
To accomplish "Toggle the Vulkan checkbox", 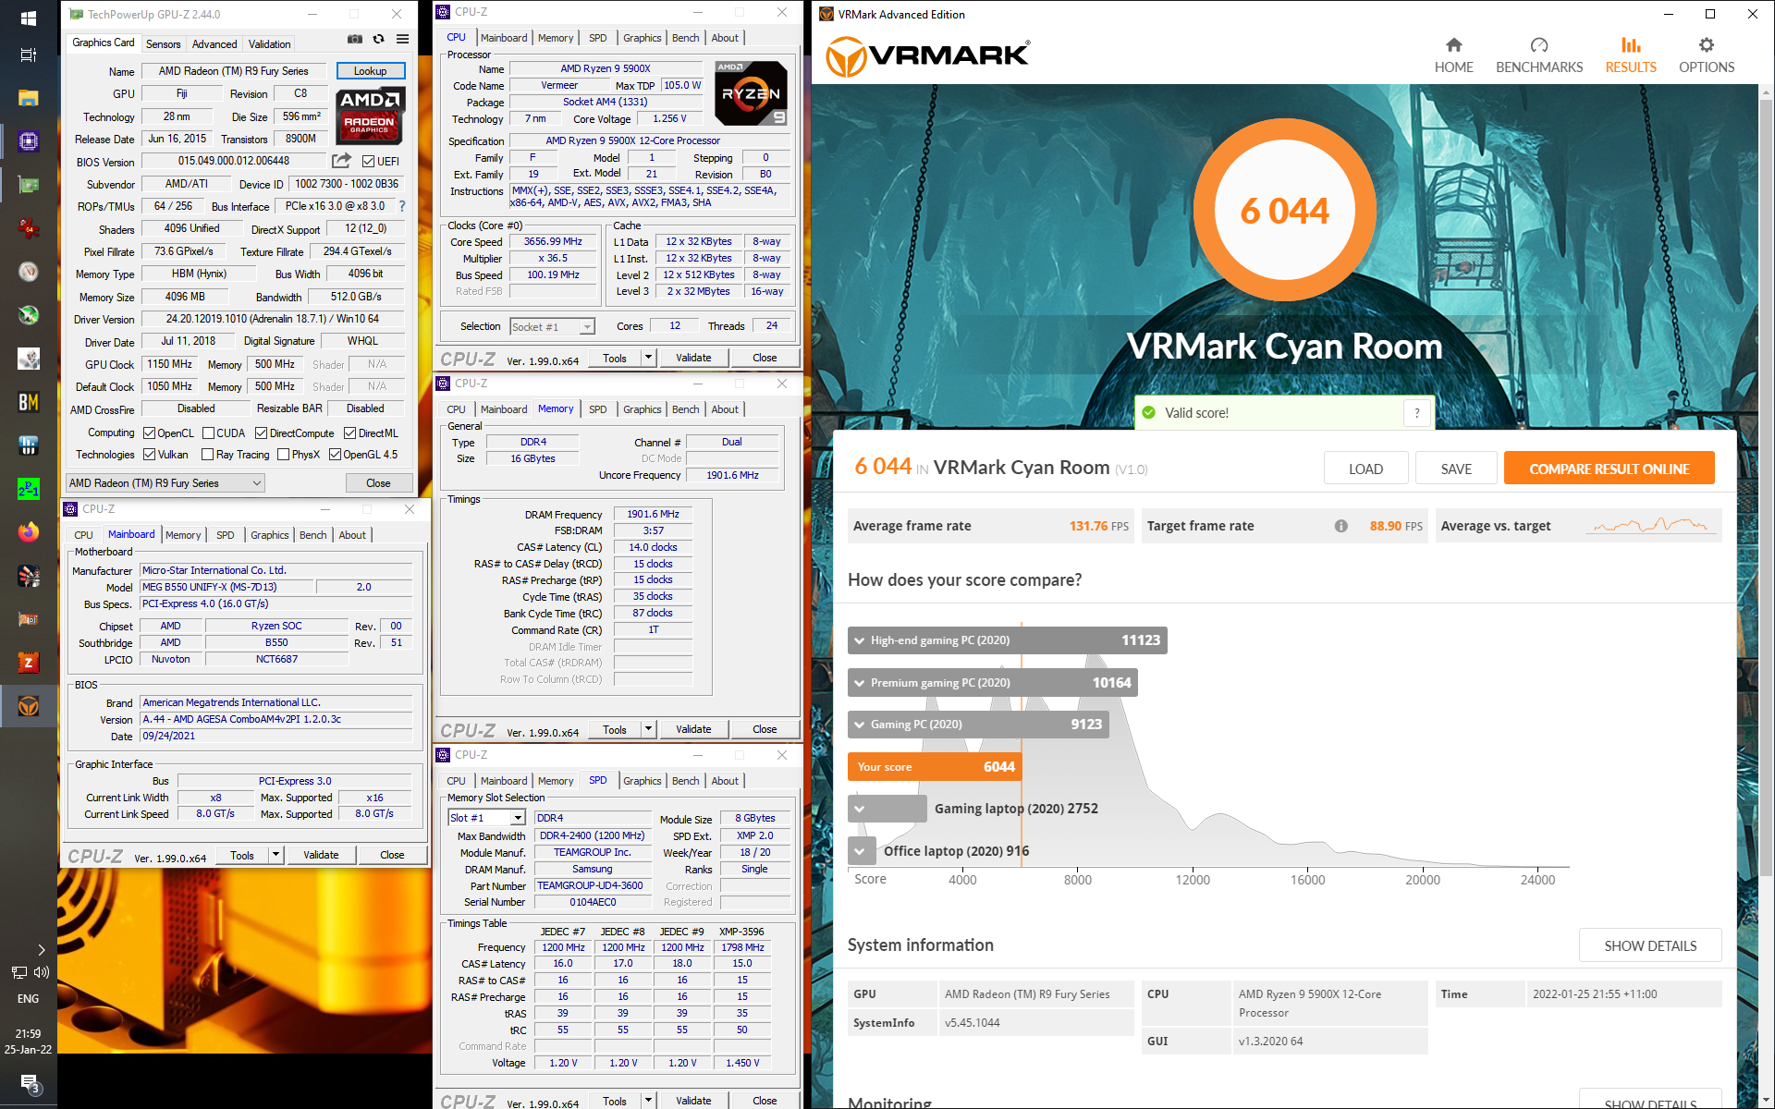I will pos(149,455).
